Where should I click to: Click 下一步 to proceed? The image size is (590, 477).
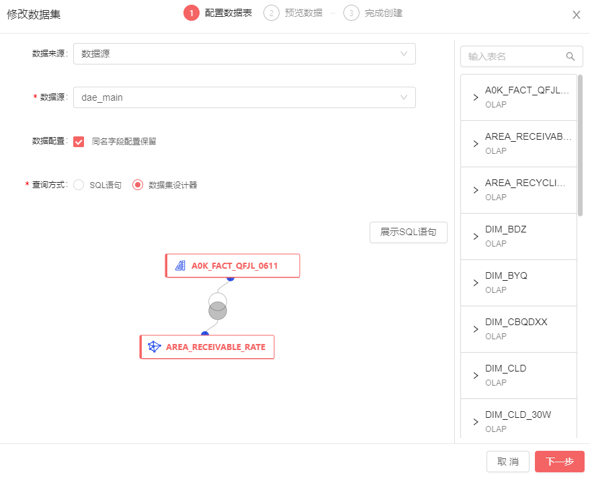[559, 462]
